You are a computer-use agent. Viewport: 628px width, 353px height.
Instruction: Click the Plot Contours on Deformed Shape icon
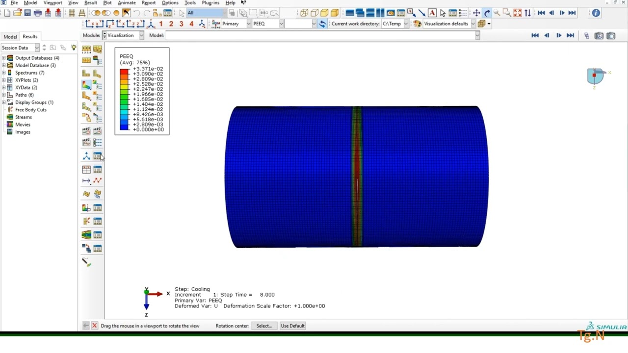86,85
